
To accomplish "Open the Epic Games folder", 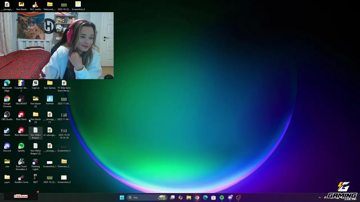I will (x=50, y=85).
